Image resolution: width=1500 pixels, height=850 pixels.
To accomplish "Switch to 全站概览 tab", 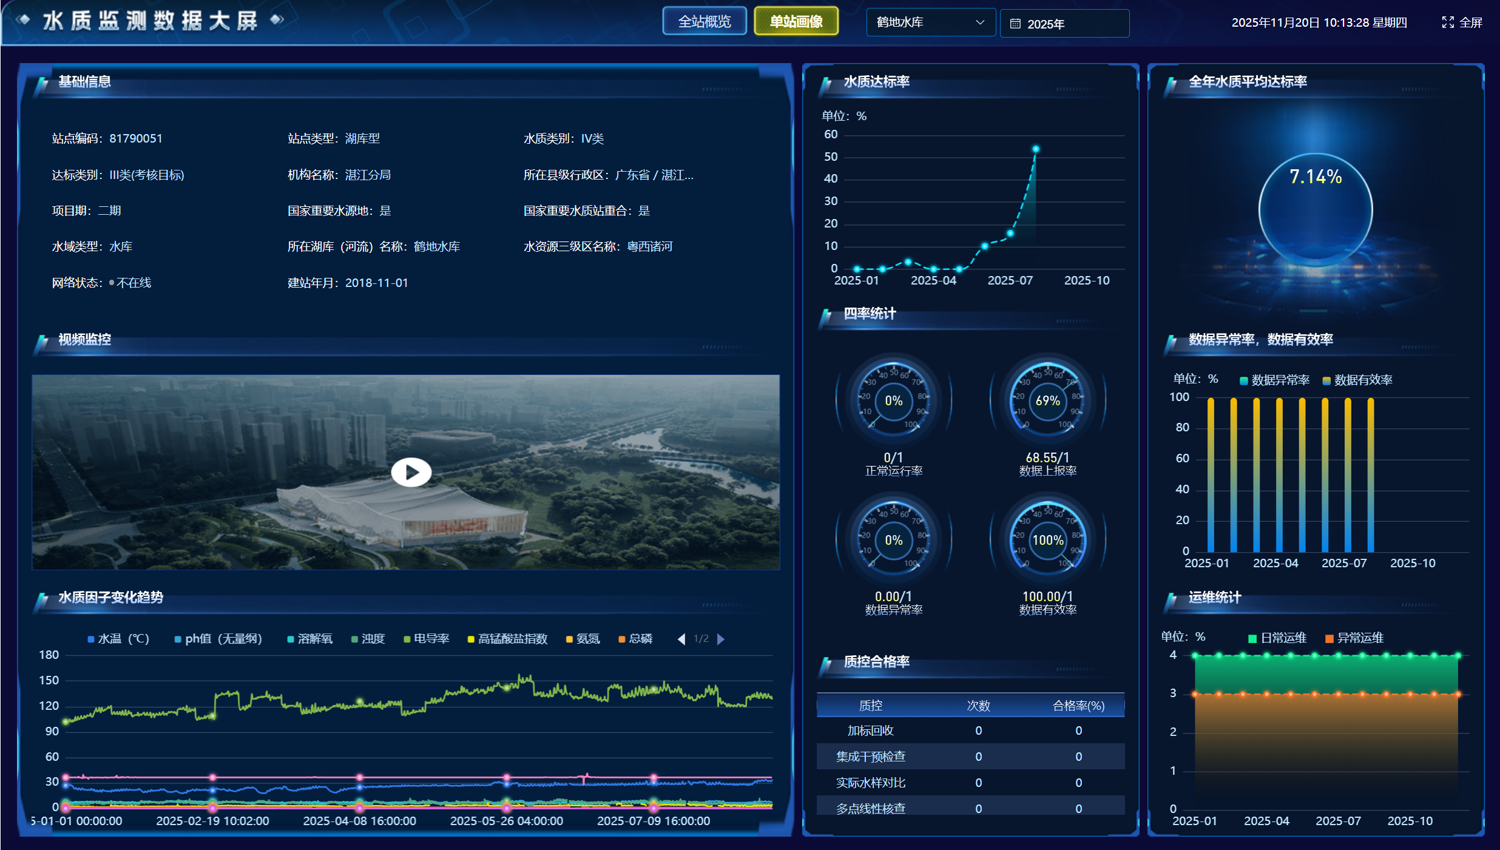I will (704, 22).
